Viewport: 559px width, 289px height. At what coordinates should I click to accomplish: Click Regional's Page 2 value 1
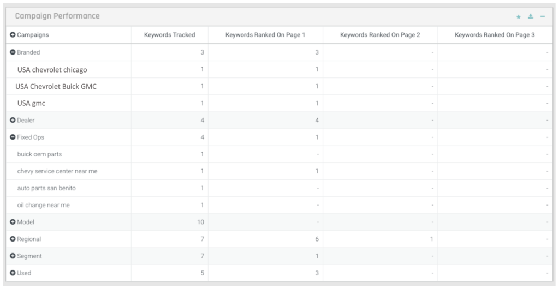coord(432,239)
